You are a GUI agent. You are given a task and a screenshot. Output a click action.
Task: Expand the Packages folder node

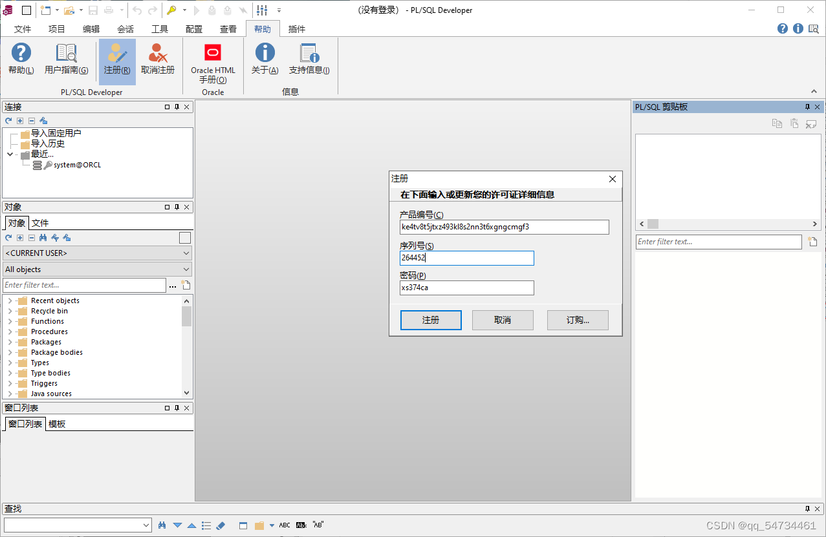(10, 342)
